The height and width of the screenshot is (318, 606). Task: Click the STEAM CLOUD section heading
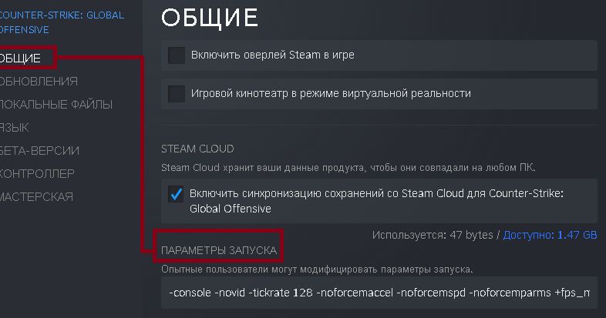(197, 149)
